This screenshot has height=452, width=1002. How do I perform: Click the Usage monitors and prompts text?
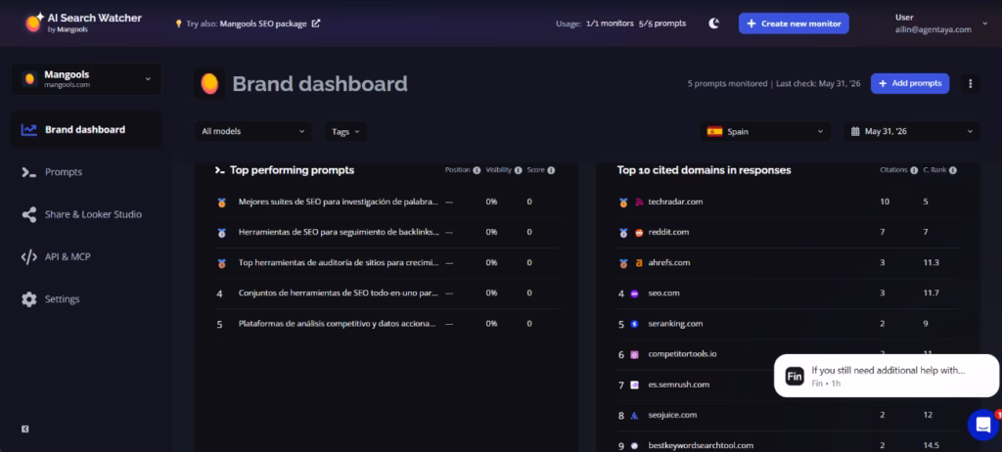(x=620, y=23)
